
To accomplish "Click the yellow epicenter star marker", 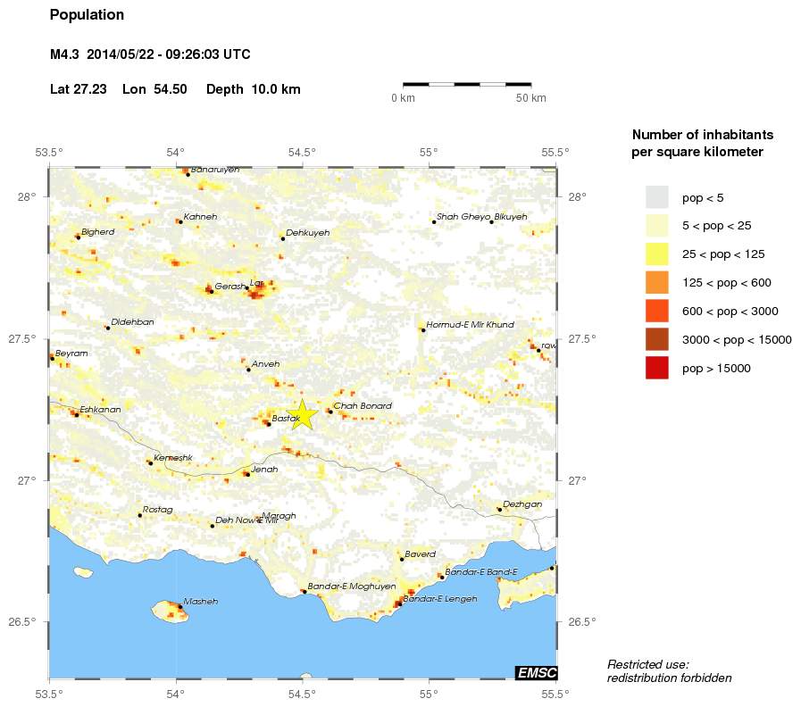I will coord(303,414).
